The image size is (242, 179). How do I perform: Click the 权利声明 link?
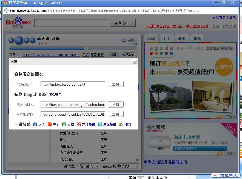pyautogui.click(x=229, y=26)
